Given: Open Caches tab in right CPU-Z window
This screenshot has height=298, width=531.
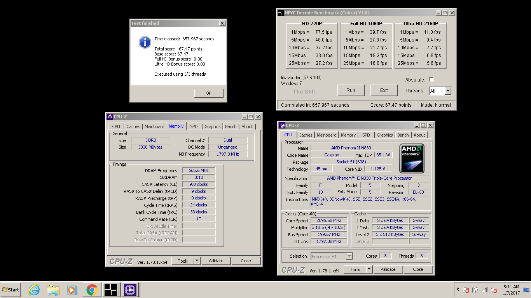Looking at the screenshot, I should pos(305,135).
